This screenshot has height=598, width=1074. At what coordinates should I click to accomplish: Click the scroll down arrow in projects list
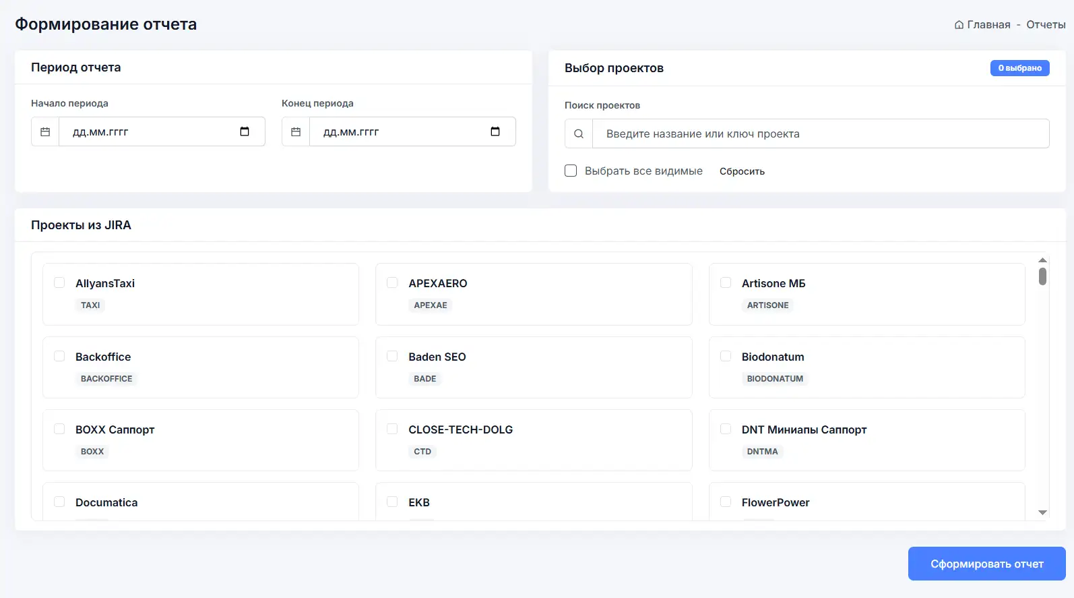(1042, 513)
